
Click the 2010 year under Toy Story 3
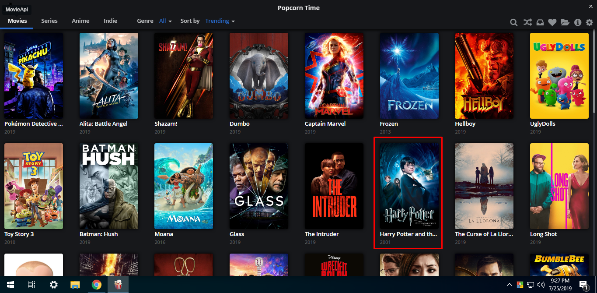(x=10, y=242)
